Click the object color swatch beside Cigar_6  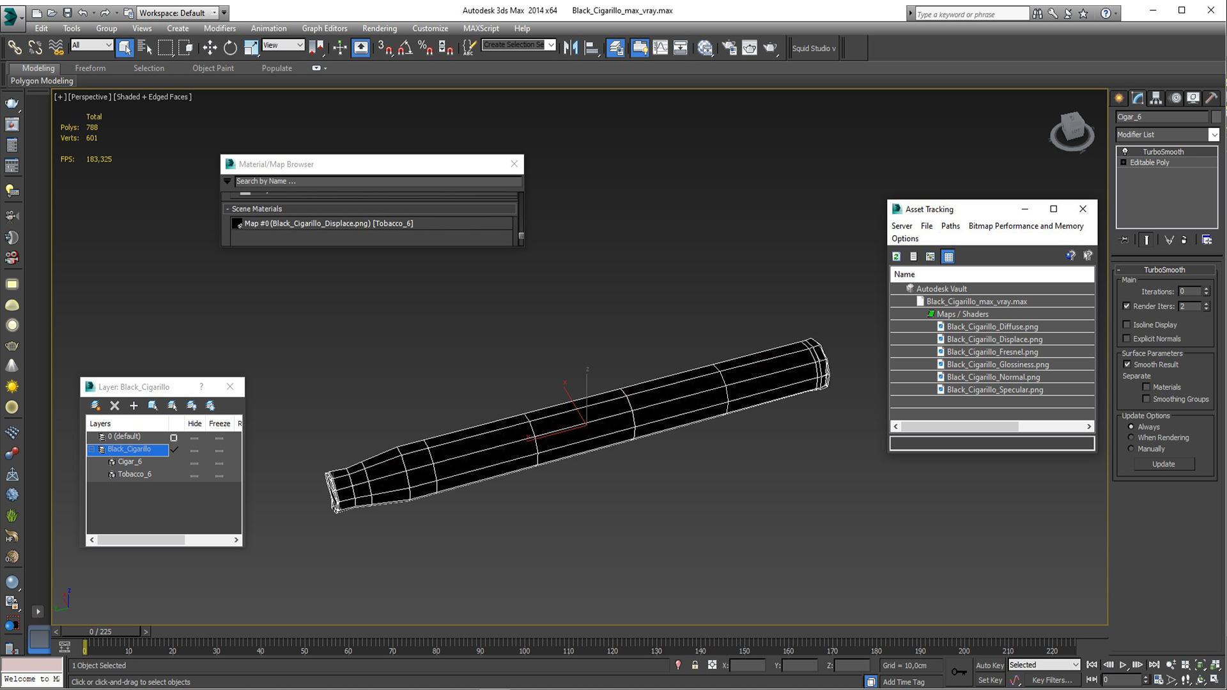(1216, 117)
